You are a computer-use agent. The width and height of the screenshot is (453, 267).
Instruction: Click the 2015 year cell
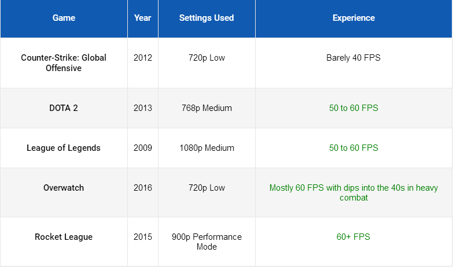pos(142,237)
